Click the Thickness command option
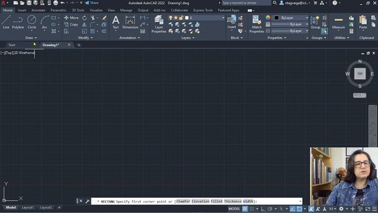This screenshot has width=378, height=213. [x=233, y=201]
